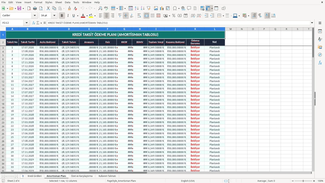
Task: Open the Sheet menu
Action: (58, 2)
